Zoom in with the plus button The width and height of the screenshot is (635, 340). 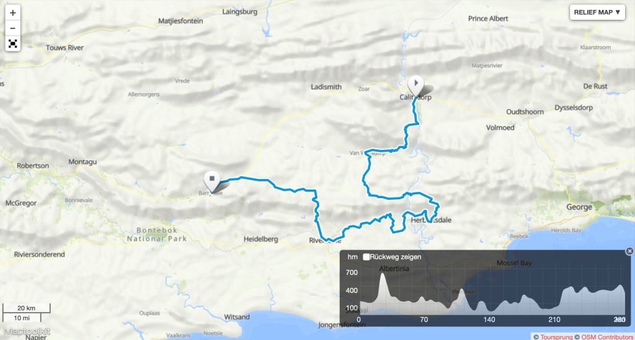tap(12, 12)
